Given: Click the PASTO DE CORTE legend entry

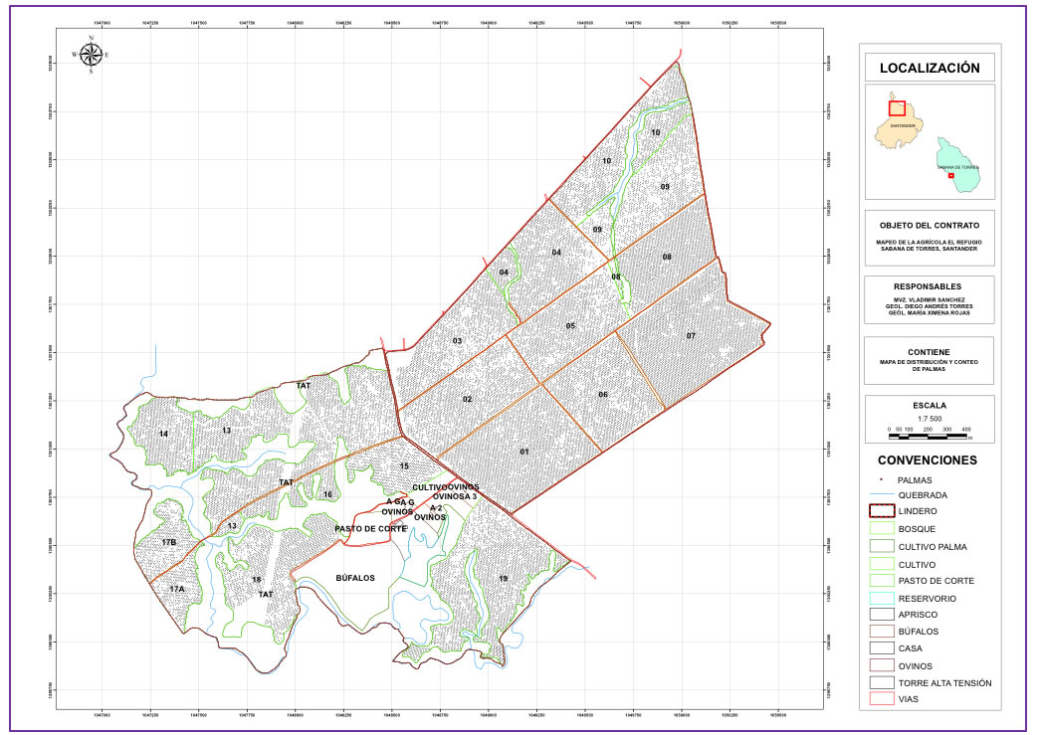Looking at the screenshot, I should [x=936, y=581].
